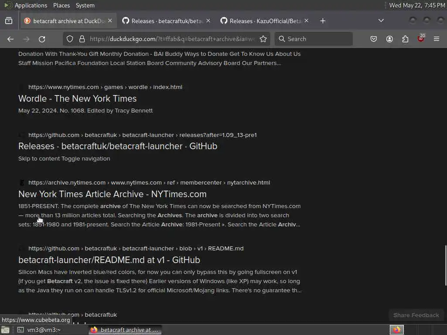The height and width of the screenshot is (335, 447).
Task: Expand the list all tabs dropdown arrow
Action: (381, 21)
